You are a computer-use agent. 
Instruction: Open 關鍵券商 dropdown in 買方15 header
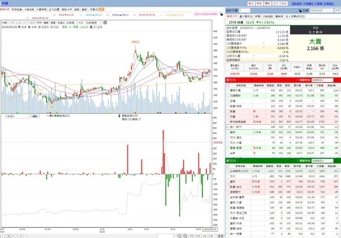[322, 80]
